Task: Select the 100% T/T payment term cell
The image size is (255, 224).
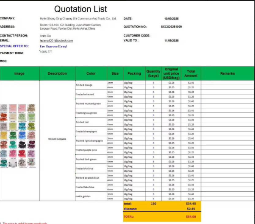Action: [x=46, y=51]
